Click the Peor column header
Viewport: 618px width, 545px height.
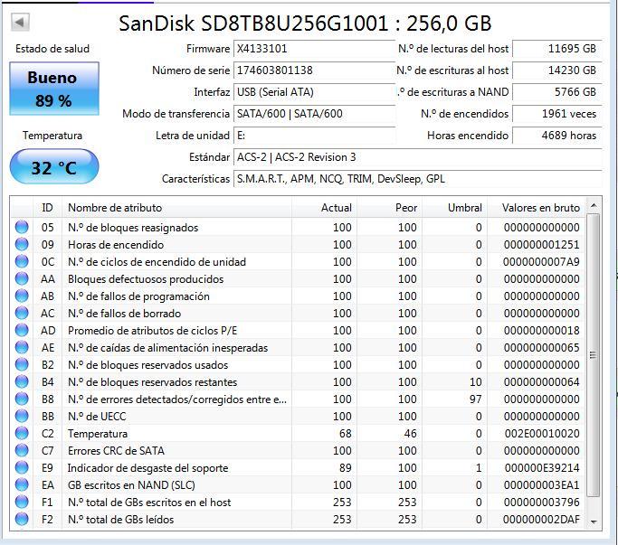(389, 208)
